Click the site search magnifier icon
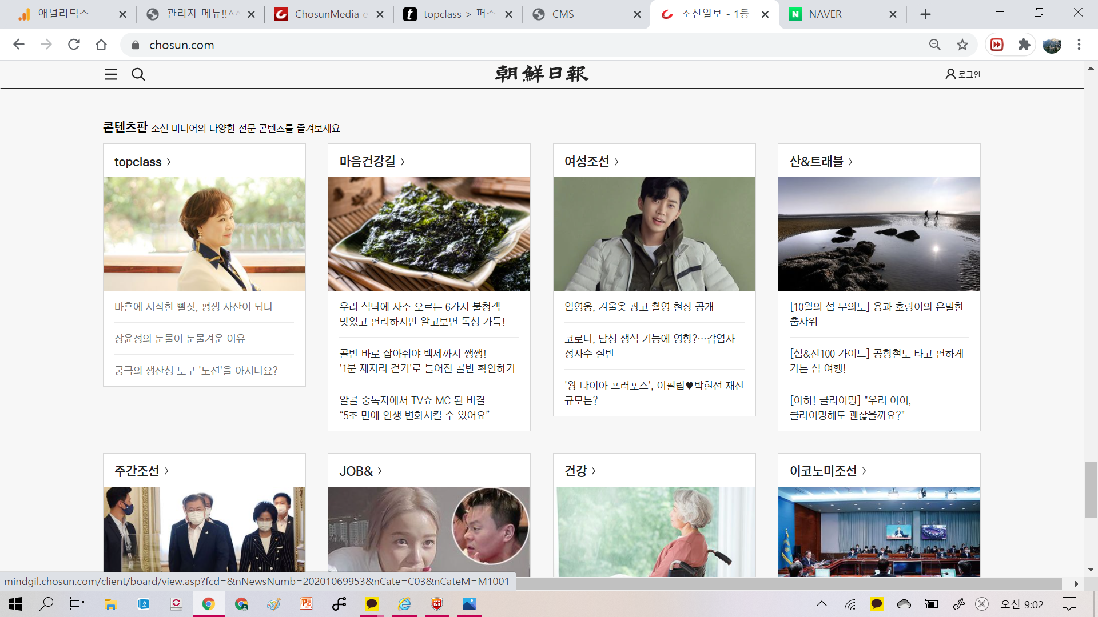 click(138, 74)
